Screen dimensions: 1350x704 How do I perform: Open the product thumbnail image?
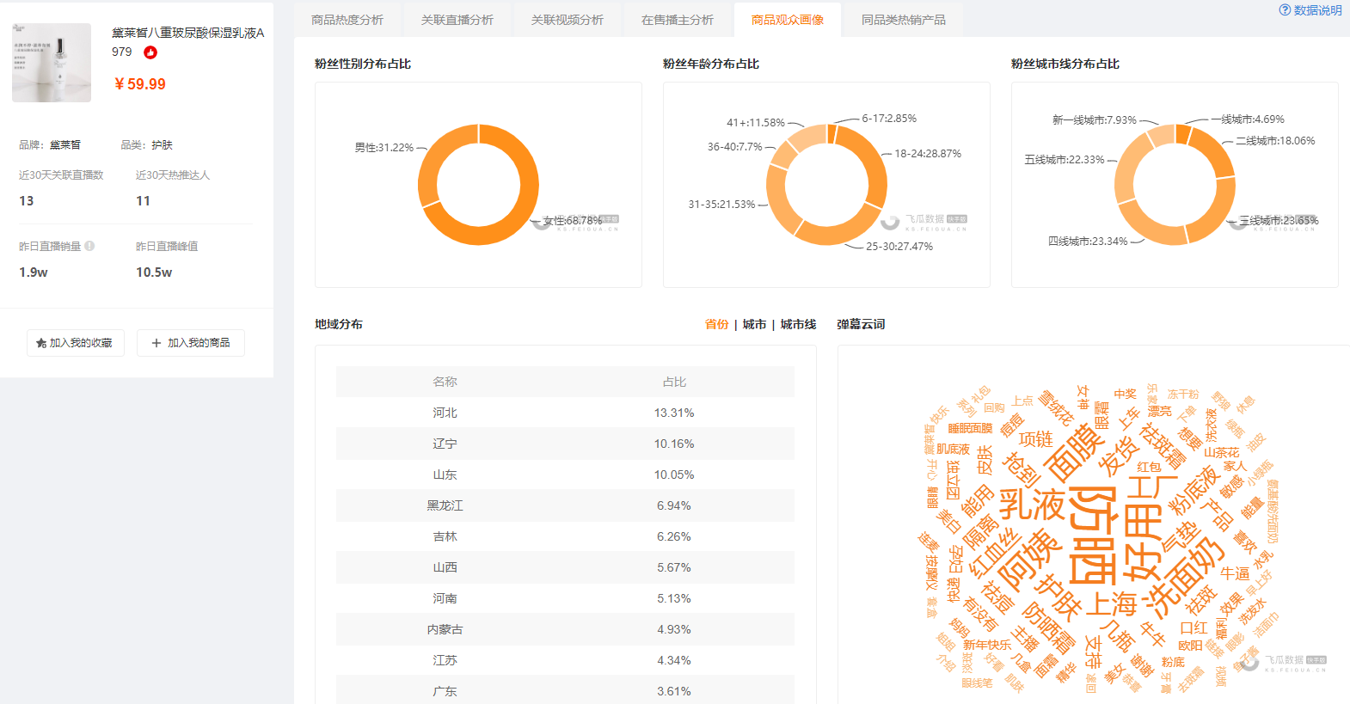point(52,63)
